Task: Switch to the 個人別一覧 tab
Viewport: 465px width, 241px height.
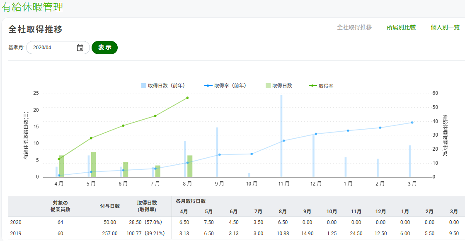Action: [445, 27]
